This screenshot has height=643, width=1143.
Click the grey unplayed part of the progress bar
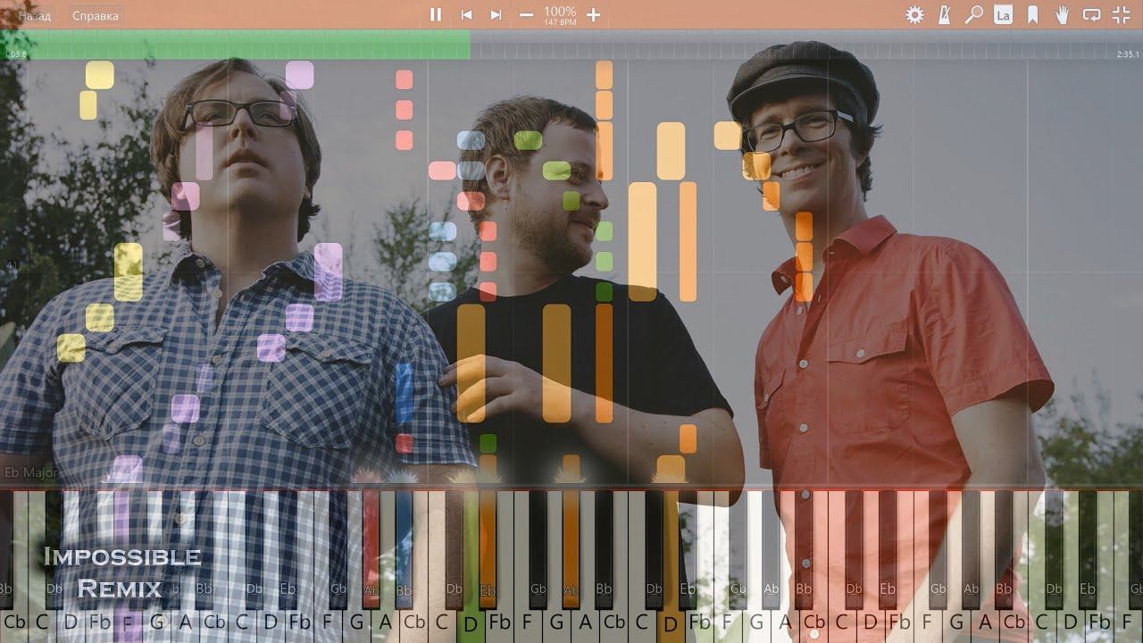tap(805, 45)
